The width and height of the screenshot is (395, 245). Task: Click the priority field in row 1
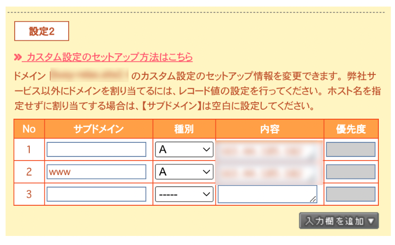(x=351, y=149)
